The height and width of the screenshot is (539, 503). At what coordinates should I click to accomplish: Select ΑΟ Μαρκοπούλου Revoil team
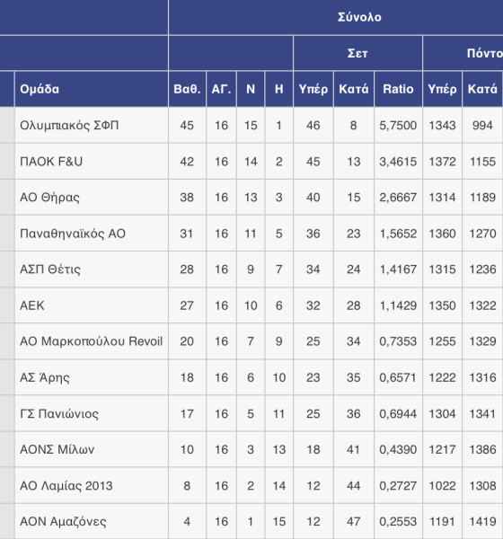(91, 341)
